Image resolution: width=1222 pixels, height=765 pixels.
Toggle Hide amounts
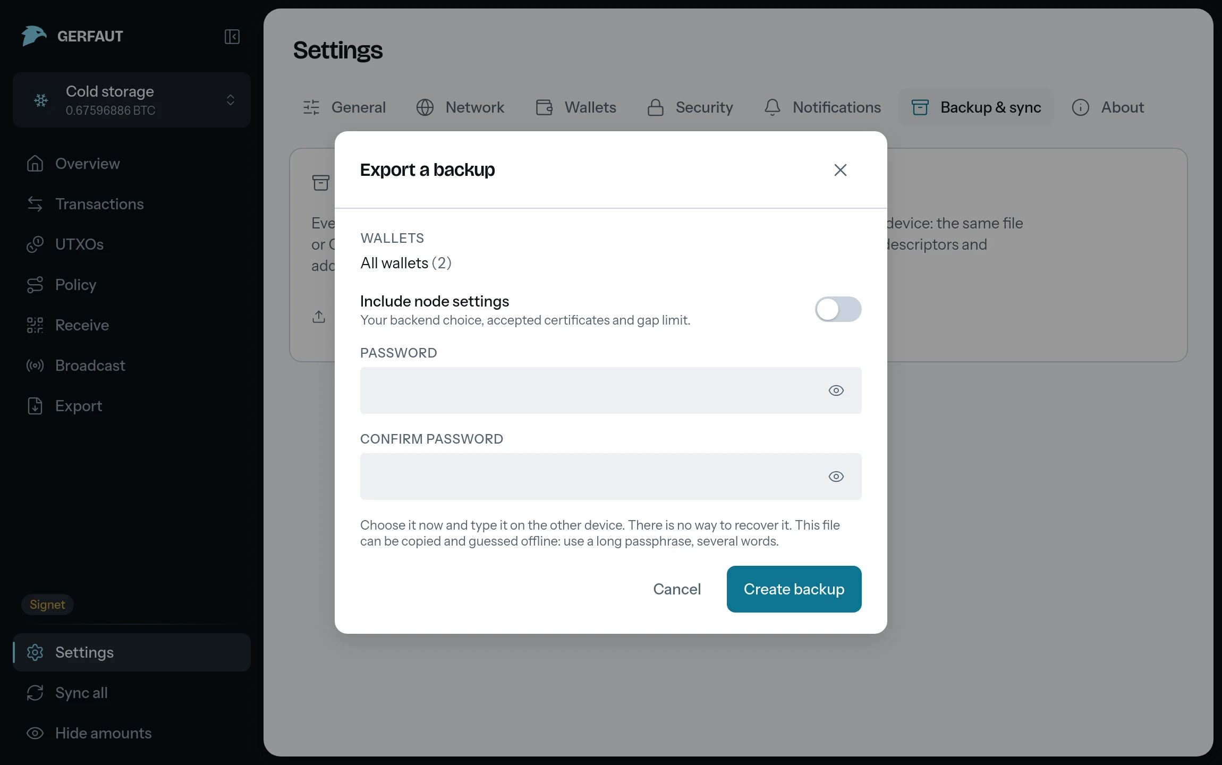132,733
